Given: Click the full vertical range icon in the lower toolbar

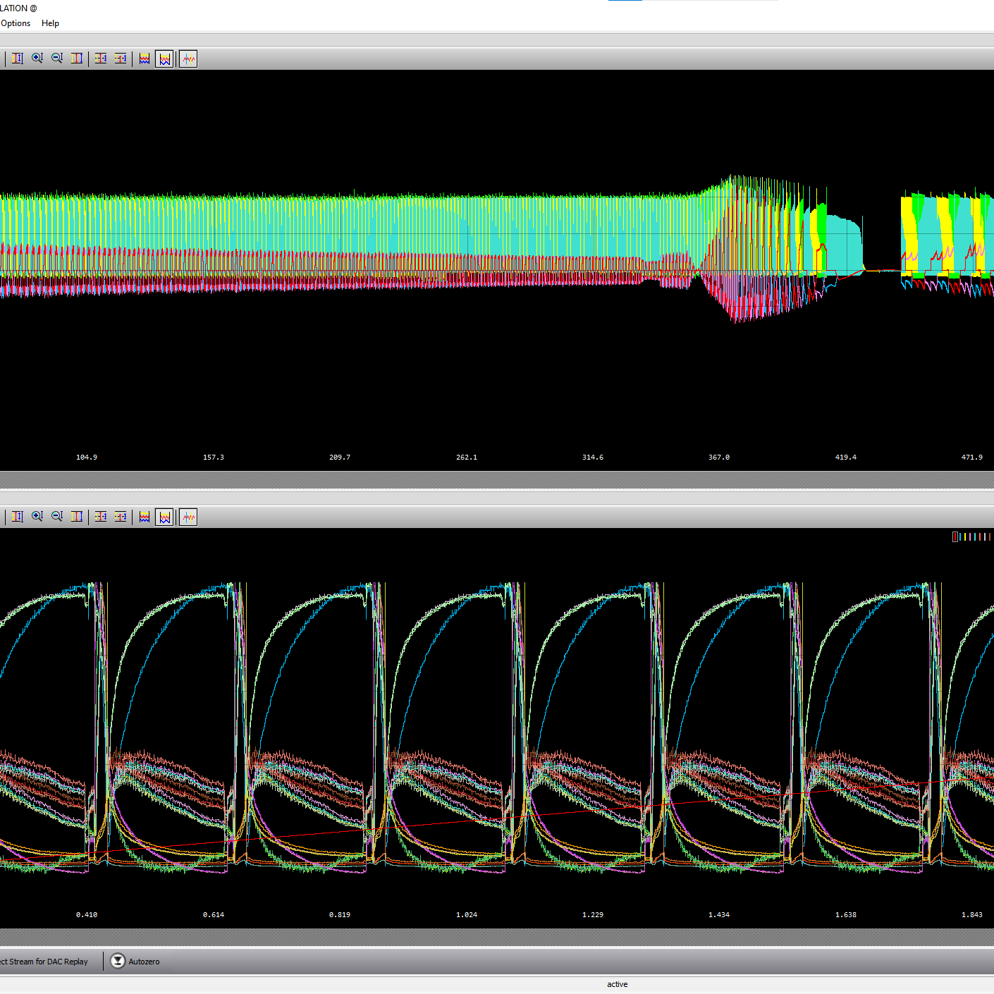Looking at the screenshot, I should click(77, 517).
